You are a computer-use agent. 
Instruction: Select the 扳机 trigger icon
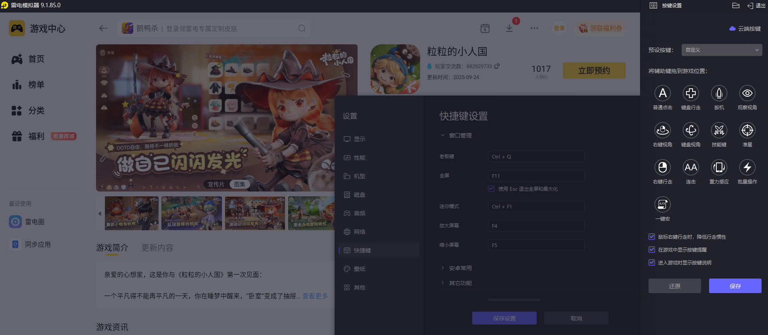[719, 93]
